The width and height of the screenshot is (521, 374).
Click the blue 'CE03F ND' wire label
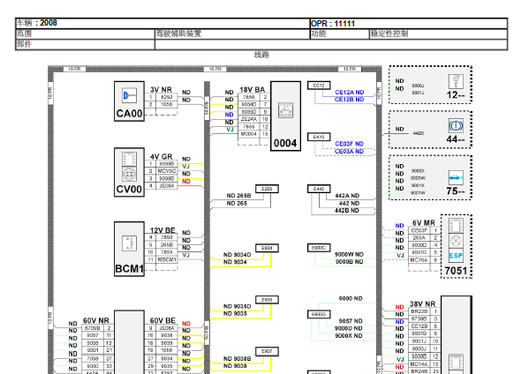(349, 144)
